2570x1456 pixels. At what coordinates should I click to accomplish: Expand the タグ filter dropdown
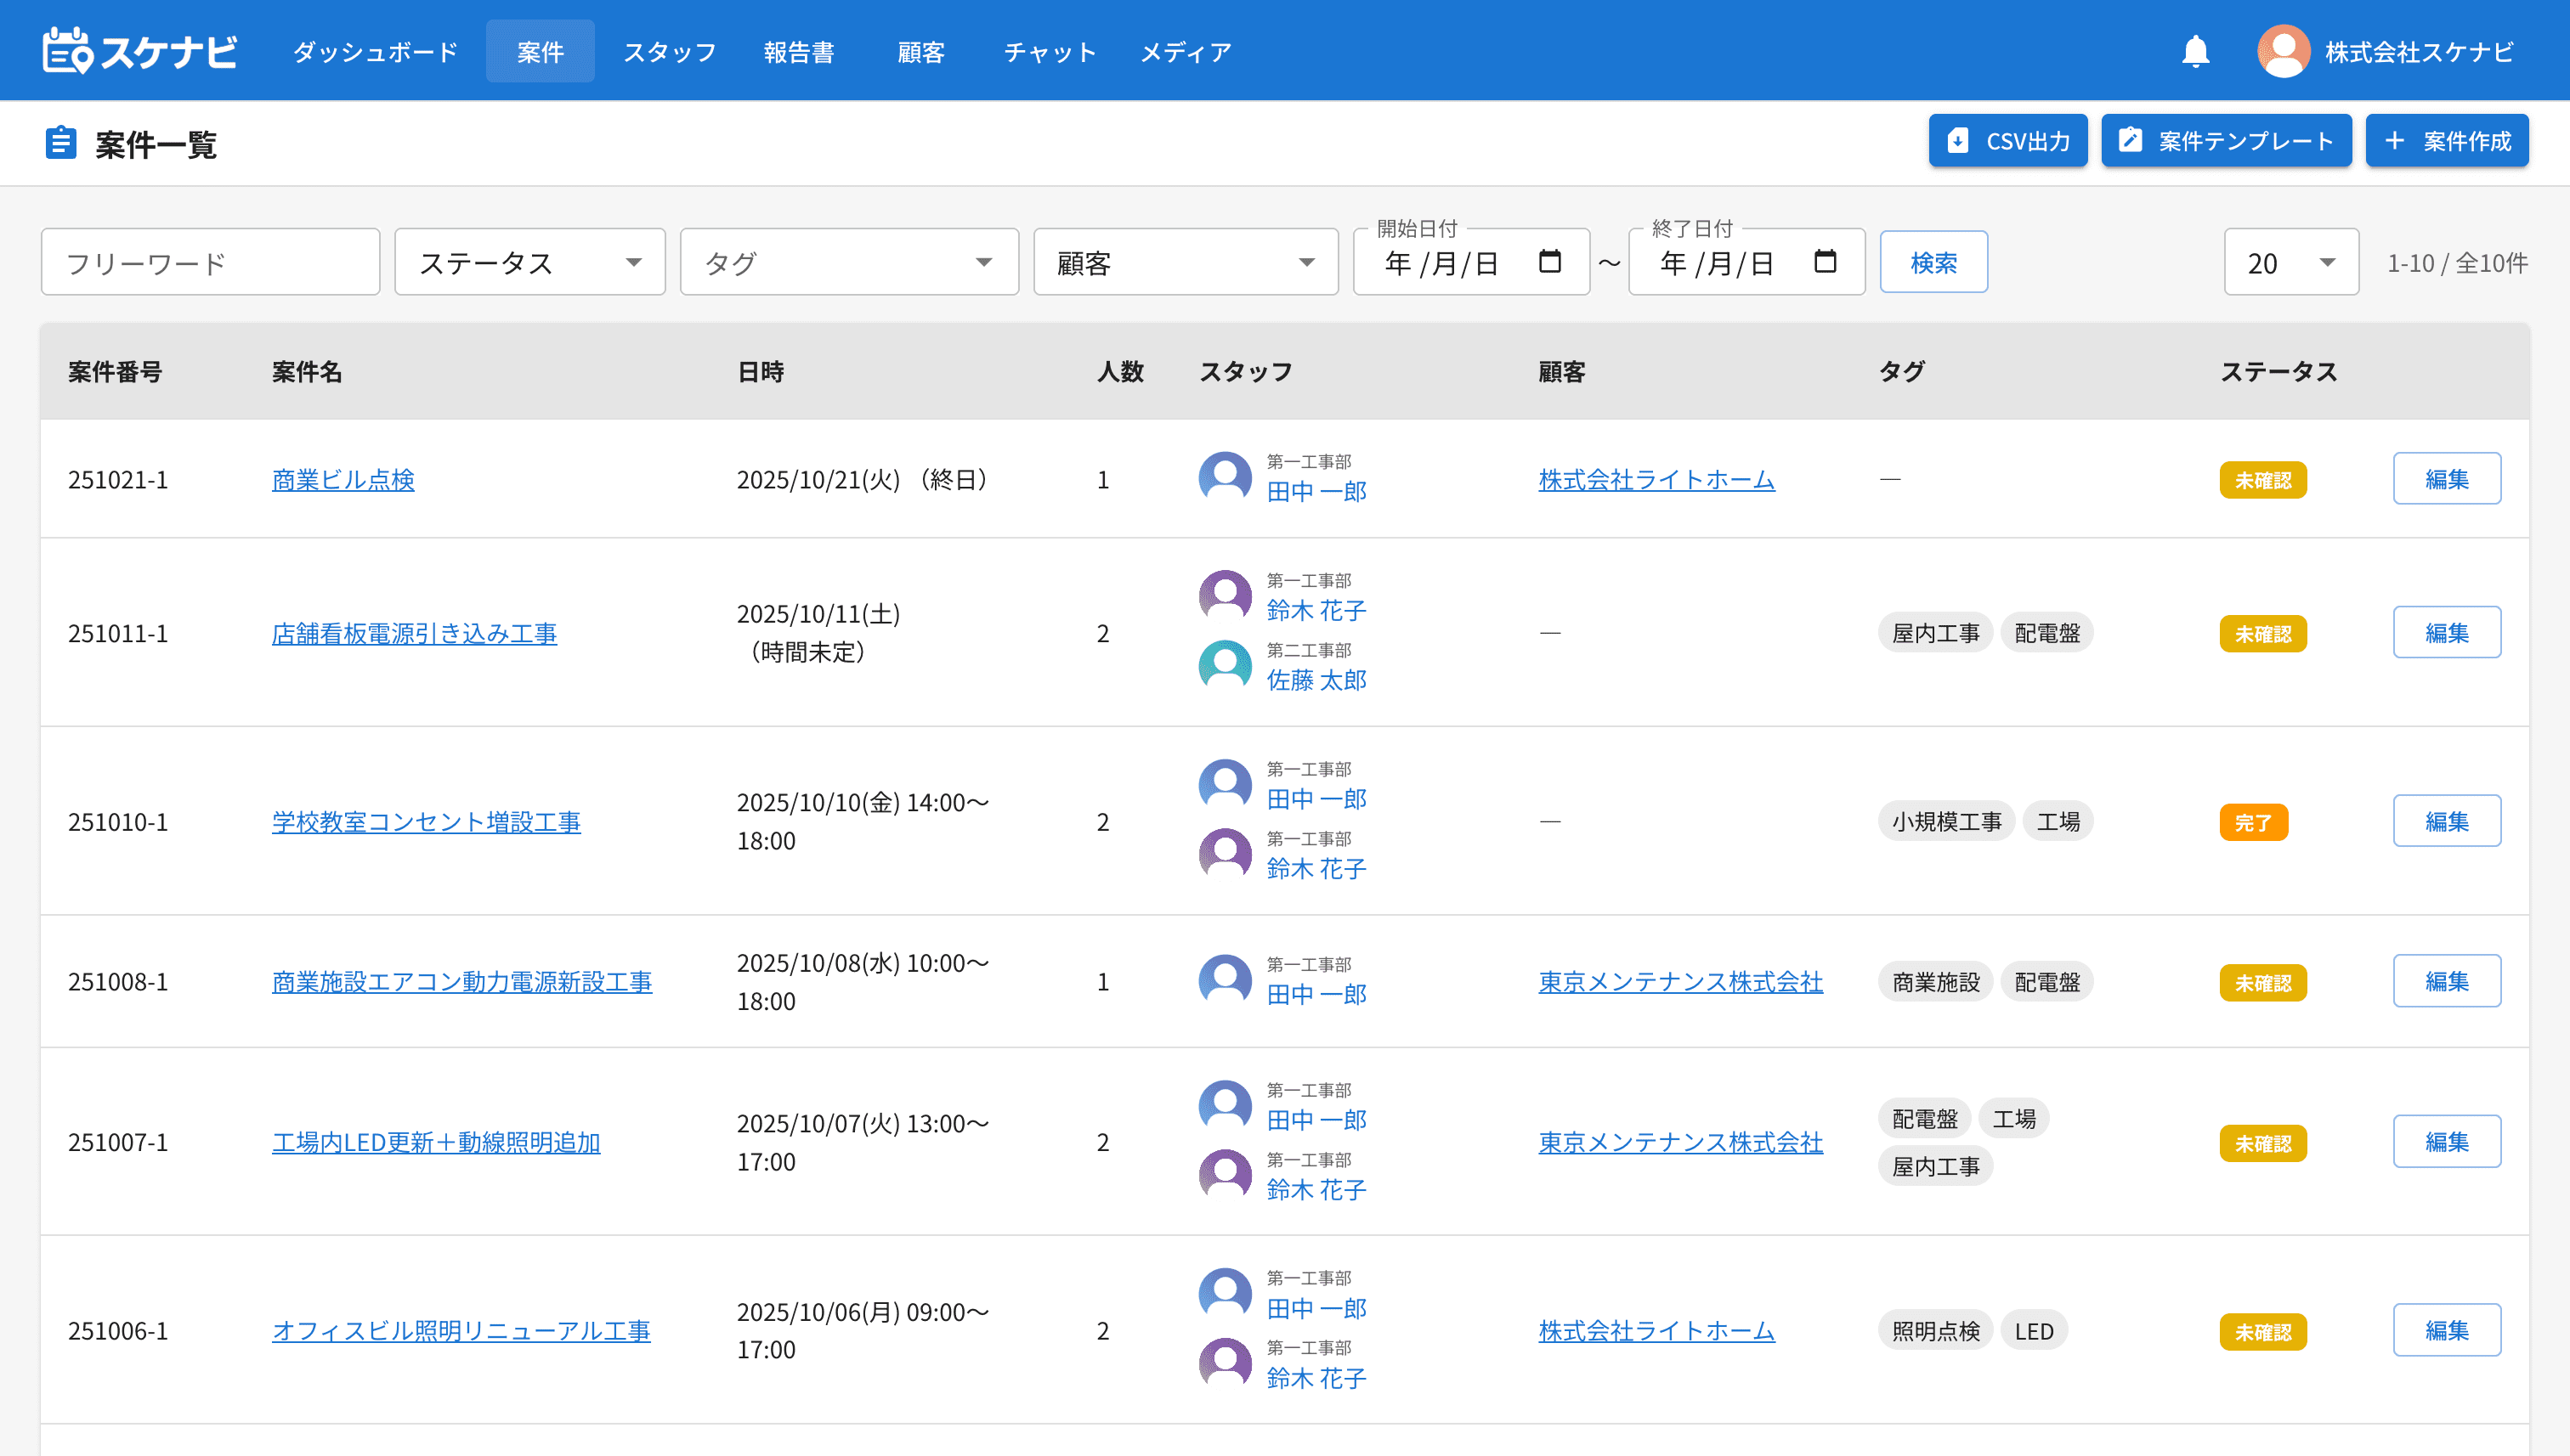point(848,263)
